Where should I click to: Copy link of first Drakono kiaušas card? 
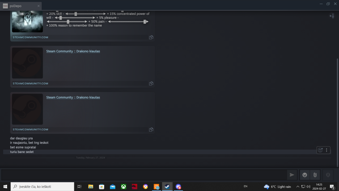click(x=151, y=83)
